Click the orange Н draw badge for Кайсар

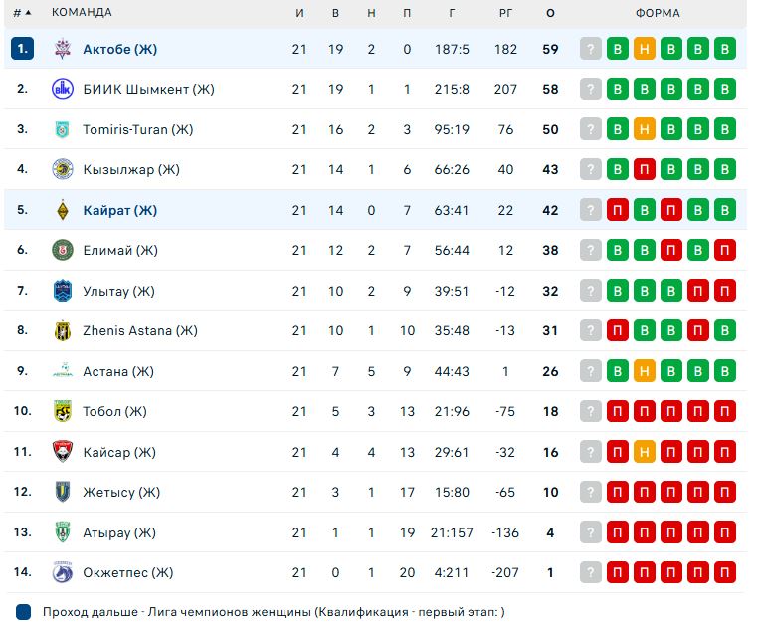(x=645, y=452)
